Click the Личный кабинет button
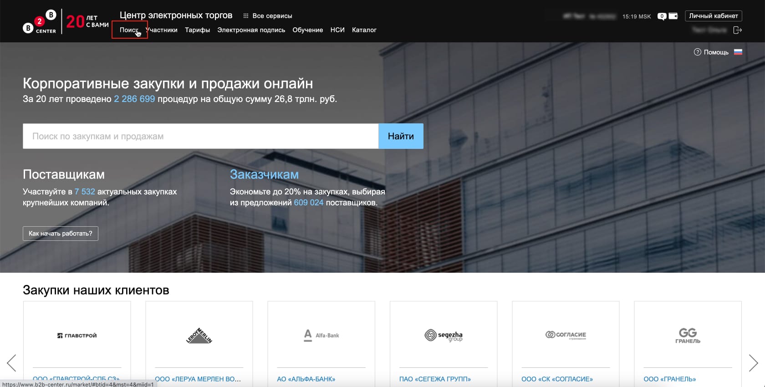Viewport: 765px width, 387px height. [714, 16]
